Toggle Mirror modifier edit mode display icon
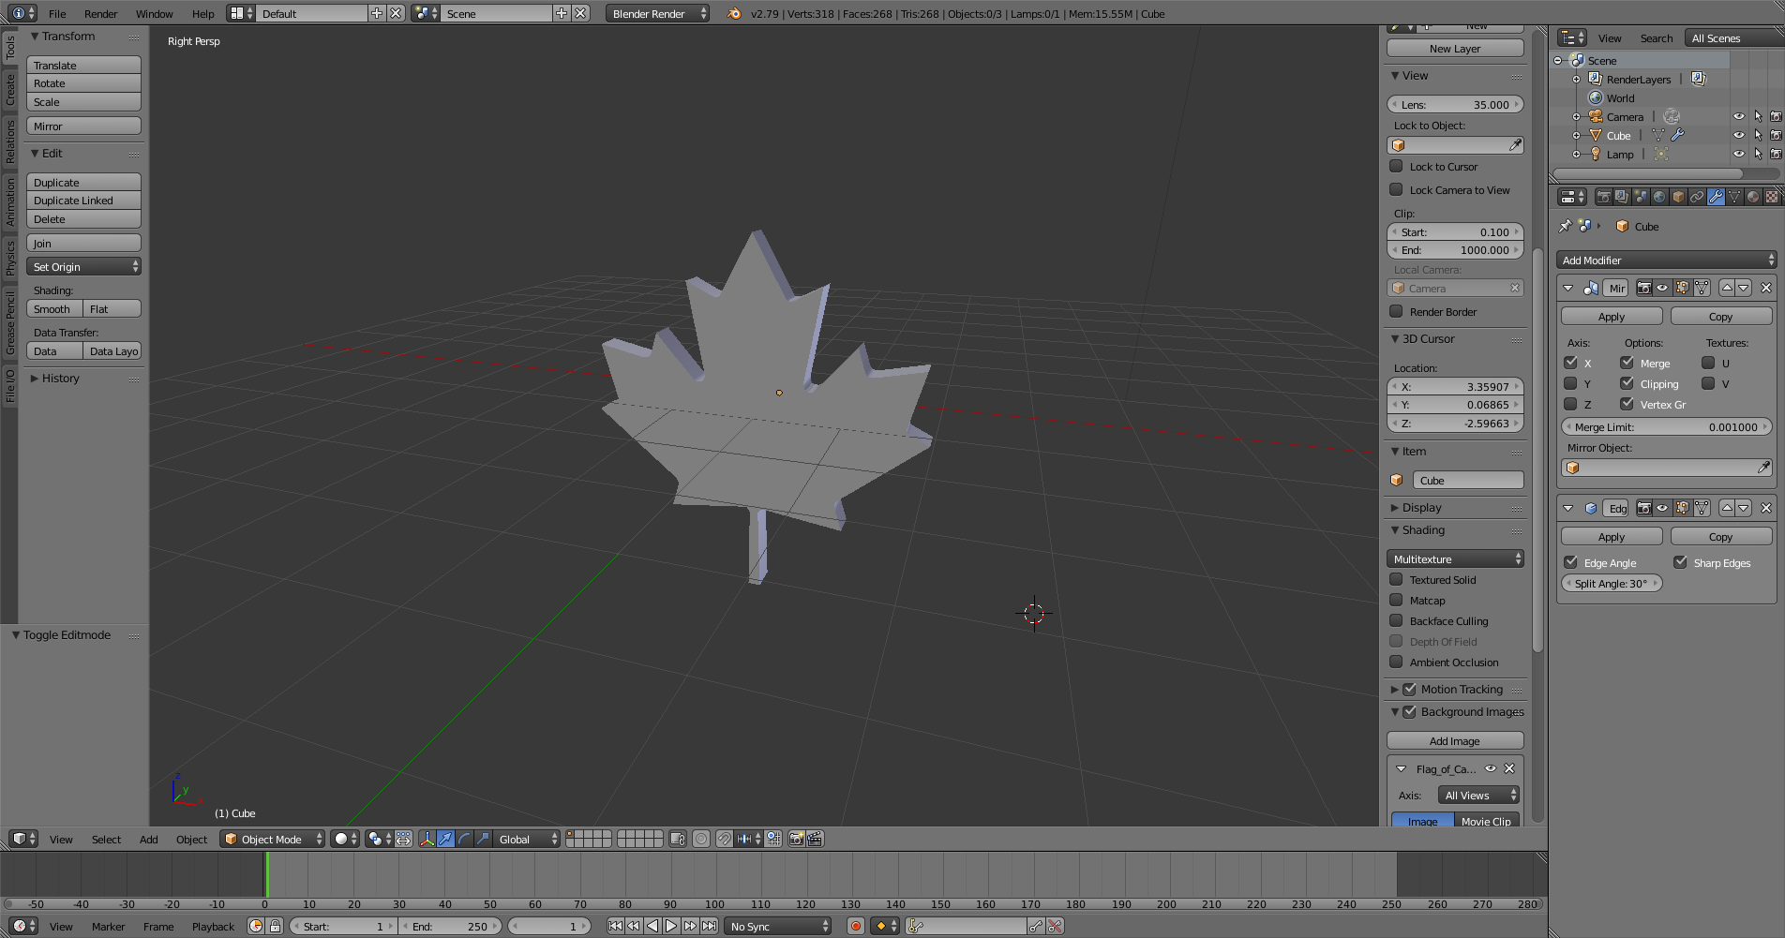The height and width of the screenshot is (938, 1785). pyautogui.click(x=1682, y=288)
